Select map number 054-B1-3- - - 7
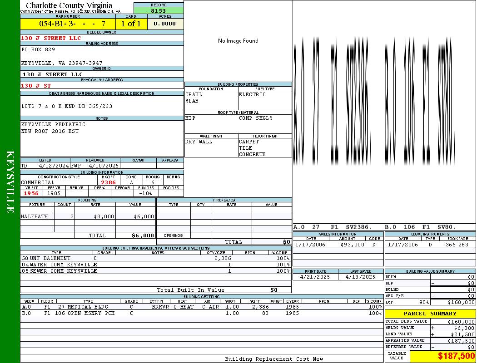 [72, 24]
